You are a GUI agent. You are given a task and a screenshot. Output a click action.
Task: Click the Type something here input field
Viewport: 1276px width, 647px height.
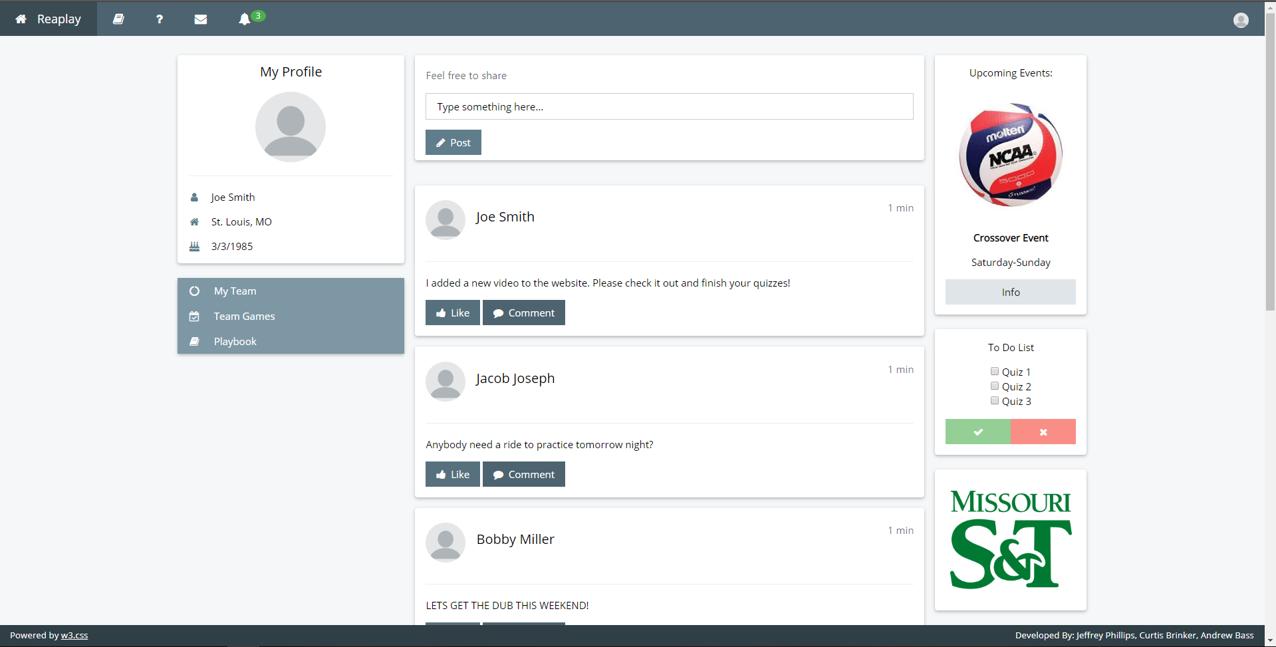tap(669, 106)
